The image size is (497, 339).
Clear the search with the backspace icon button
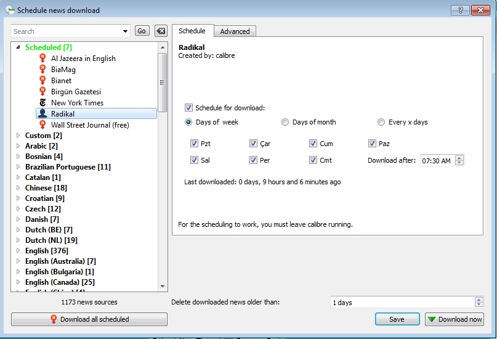pyautogui.click(x=161, y=31)
